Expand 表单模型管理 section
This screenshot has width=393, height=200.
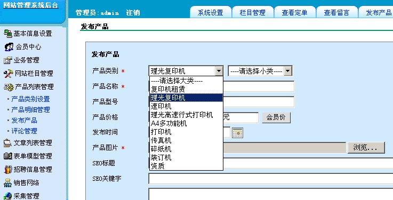click(33, 156)
